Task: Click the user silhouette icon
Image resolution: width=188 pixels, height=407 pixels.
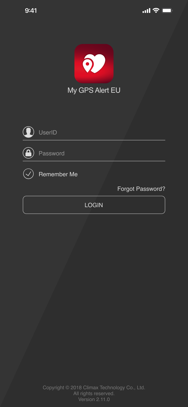Action: point(28,132)
